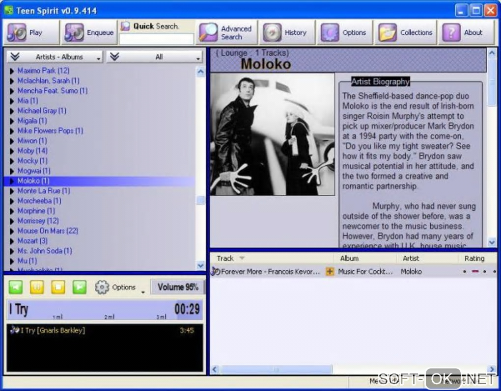Open the History disc icon
The height and width of the screenshot is (391, 501).
(x=272, y=32)
